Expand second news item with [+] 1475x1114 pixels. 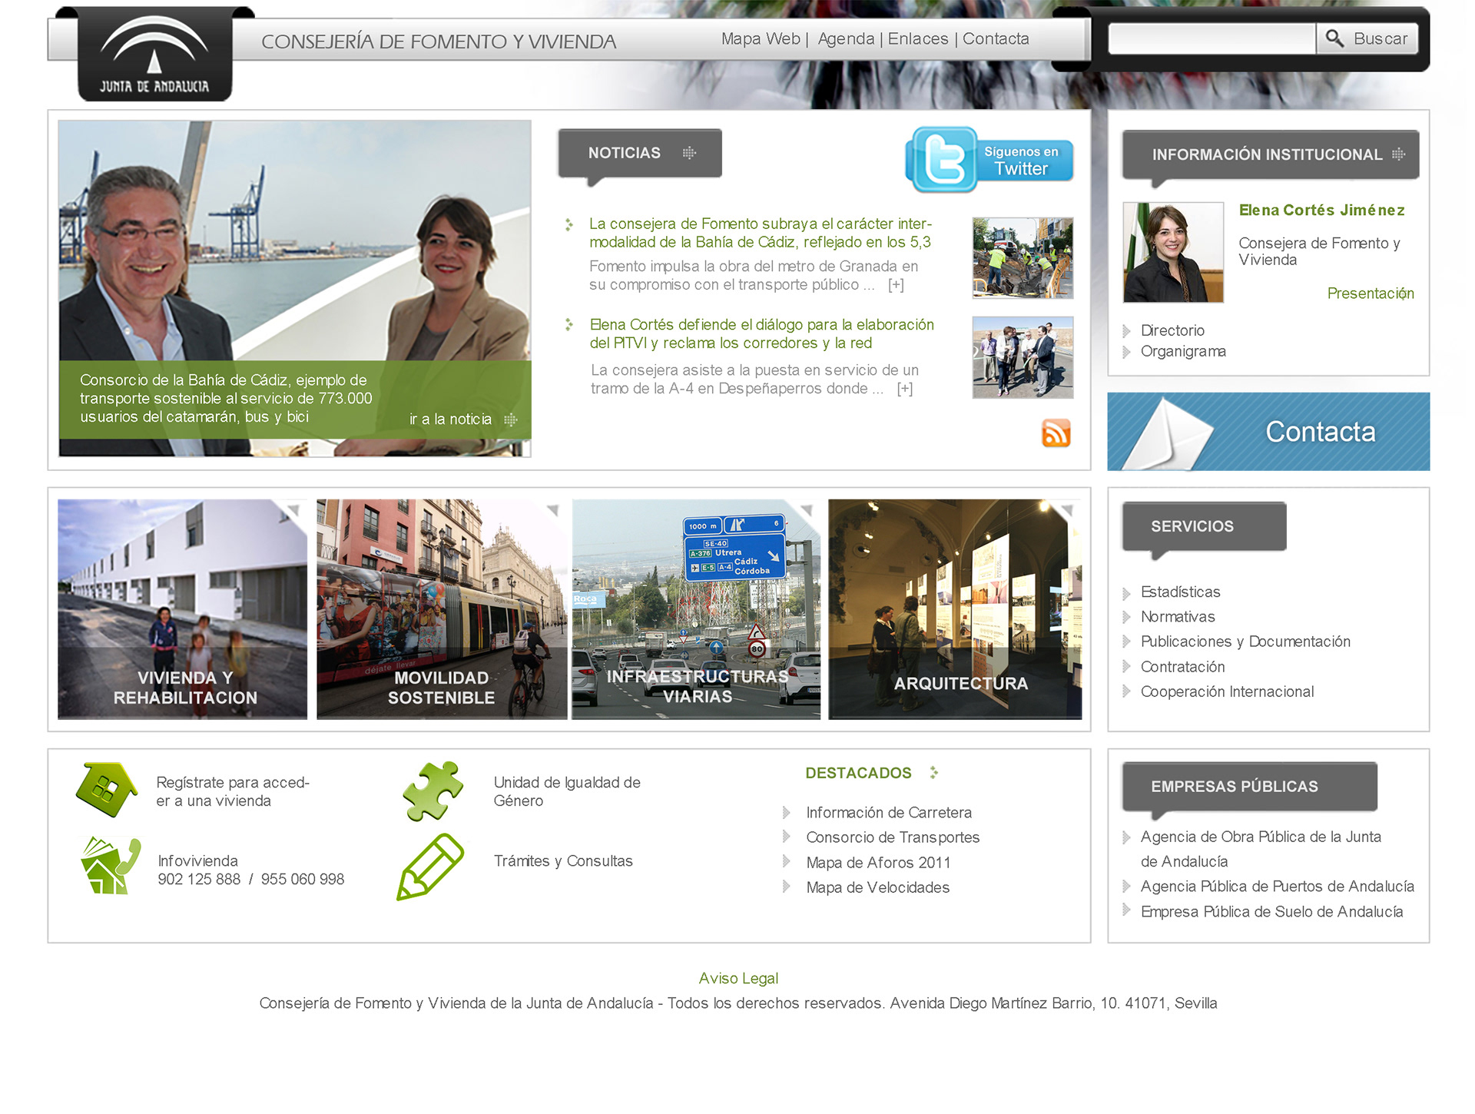[x=905, y=389]
